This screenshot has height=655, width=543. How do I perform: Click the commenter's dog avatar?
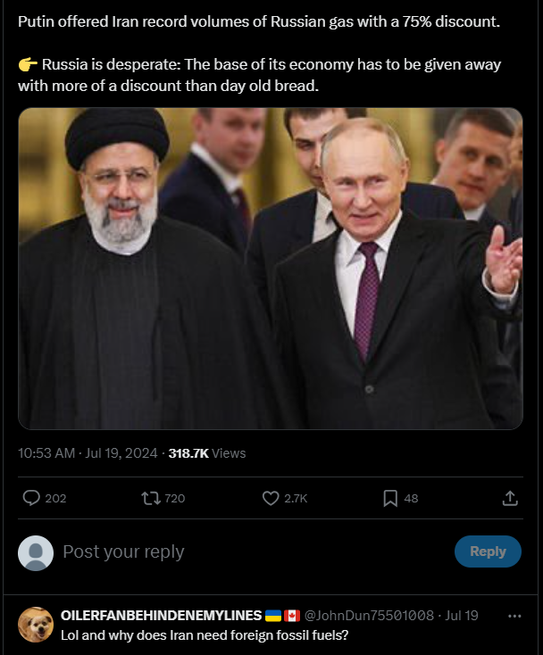(36, 625)
